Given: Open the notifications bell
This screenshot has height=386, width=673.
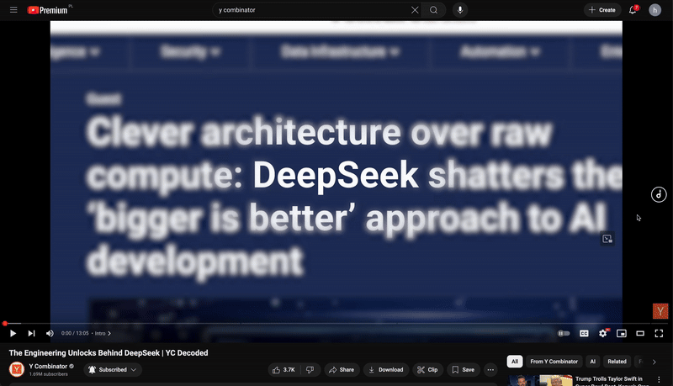Looking at the screenshot, I should point(633,10).
